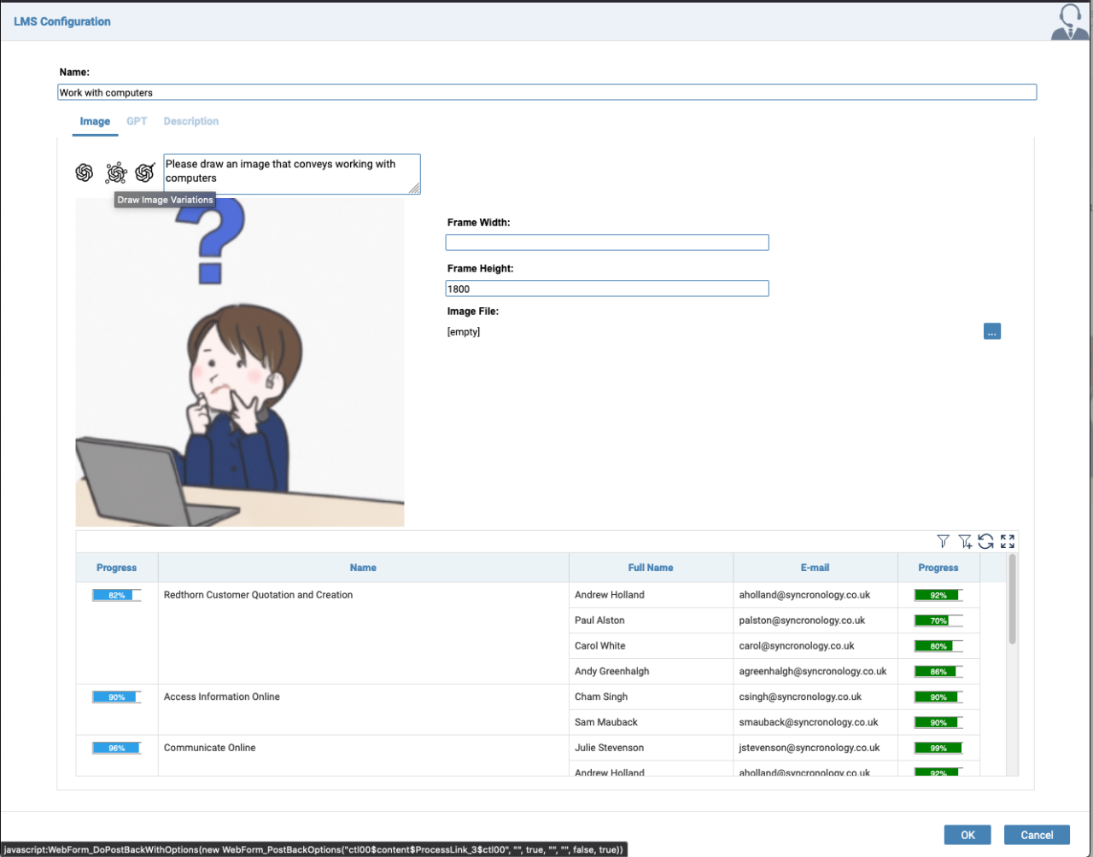Click the 82% blue progress bar
The image size is (1093, 857).
click(x=116, y=596)
